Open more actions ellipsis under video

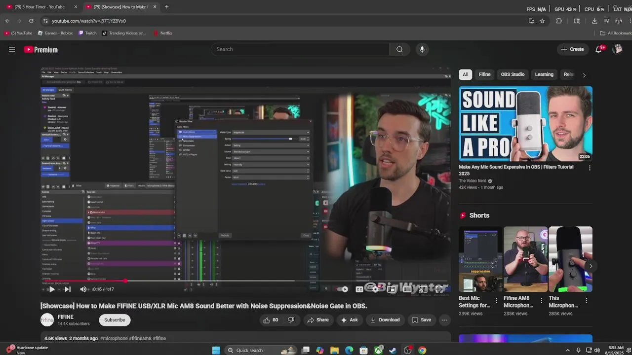pos(444,320)
